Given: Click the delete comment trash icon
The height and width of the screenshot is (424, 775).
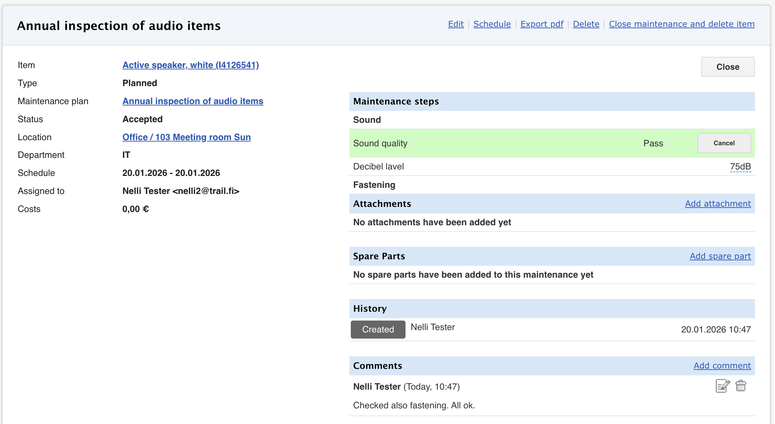Looking at the screenshot, I should pos(741,386).
